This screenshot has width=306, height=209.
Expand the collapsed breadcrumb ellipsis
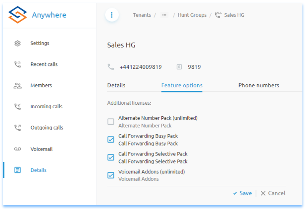[164, 15]
